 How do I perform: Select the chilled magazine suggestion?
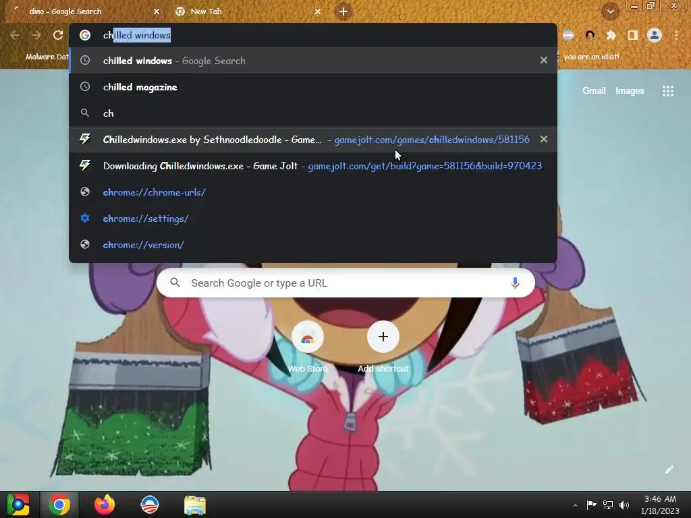(x=313, y=87)
